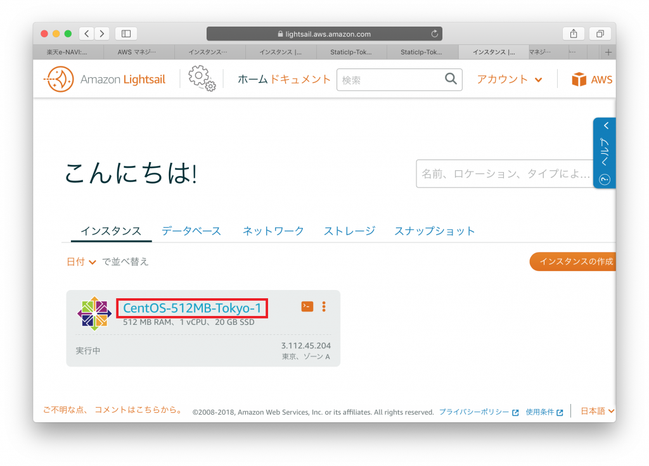Go to ホーム in header
Image resolution: width=649 pixels, height=466 pixels.
252,79
